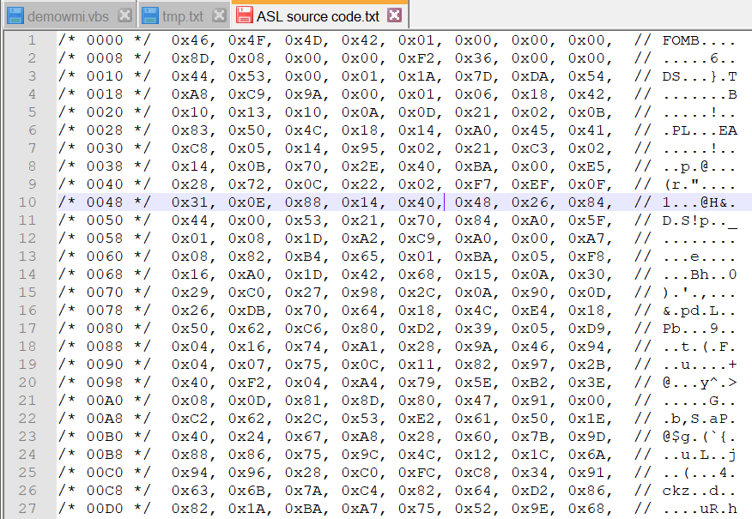Click the first byte 0x46 on line 1

(x=190, y=40)
